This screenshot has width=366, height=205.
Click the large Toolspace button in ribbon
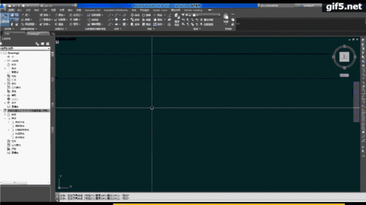tap(5, 19)
